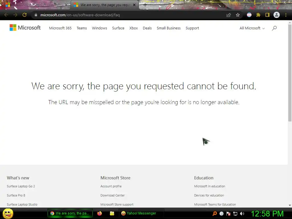Click the browser forward arrow

coord(15,15)
